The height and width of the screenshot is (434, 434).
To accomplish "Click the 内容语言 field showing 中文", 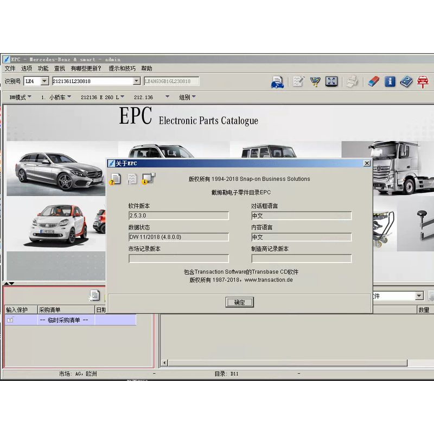I will tap(302, 237).
